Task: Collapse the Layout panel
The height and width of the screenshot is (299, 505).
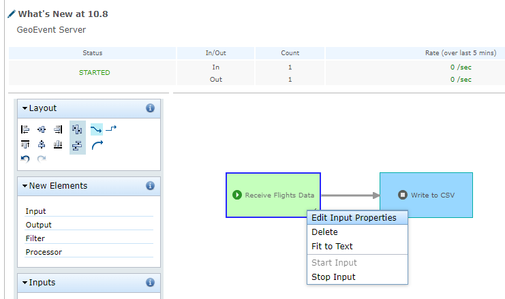Action: pyautogui.click(x=25, y=108)
